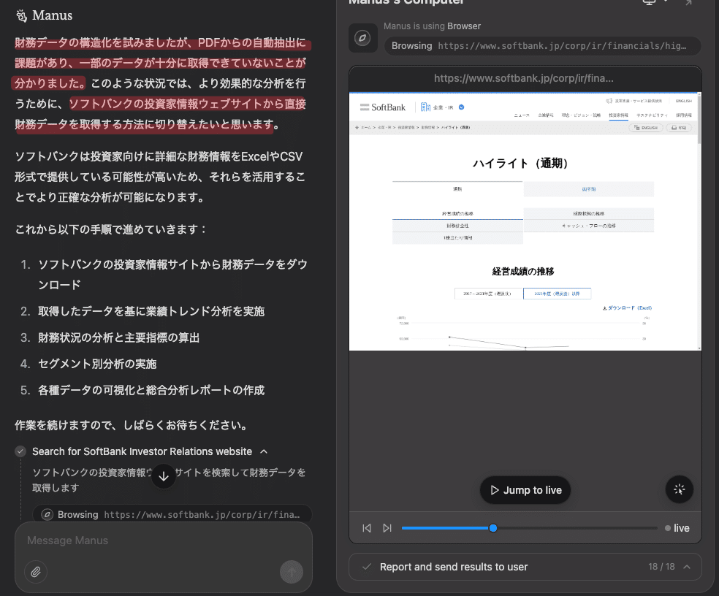Click the Browsing softbank.jp URL chip in chat

pos(172,514)
